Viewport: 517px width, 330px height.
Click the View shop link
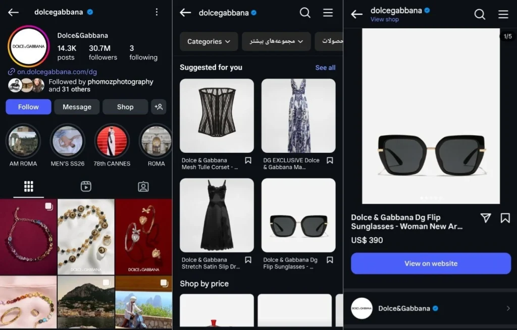384,20
